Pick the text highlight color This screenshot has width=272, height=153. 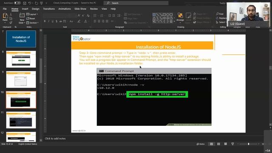(79, 21)
